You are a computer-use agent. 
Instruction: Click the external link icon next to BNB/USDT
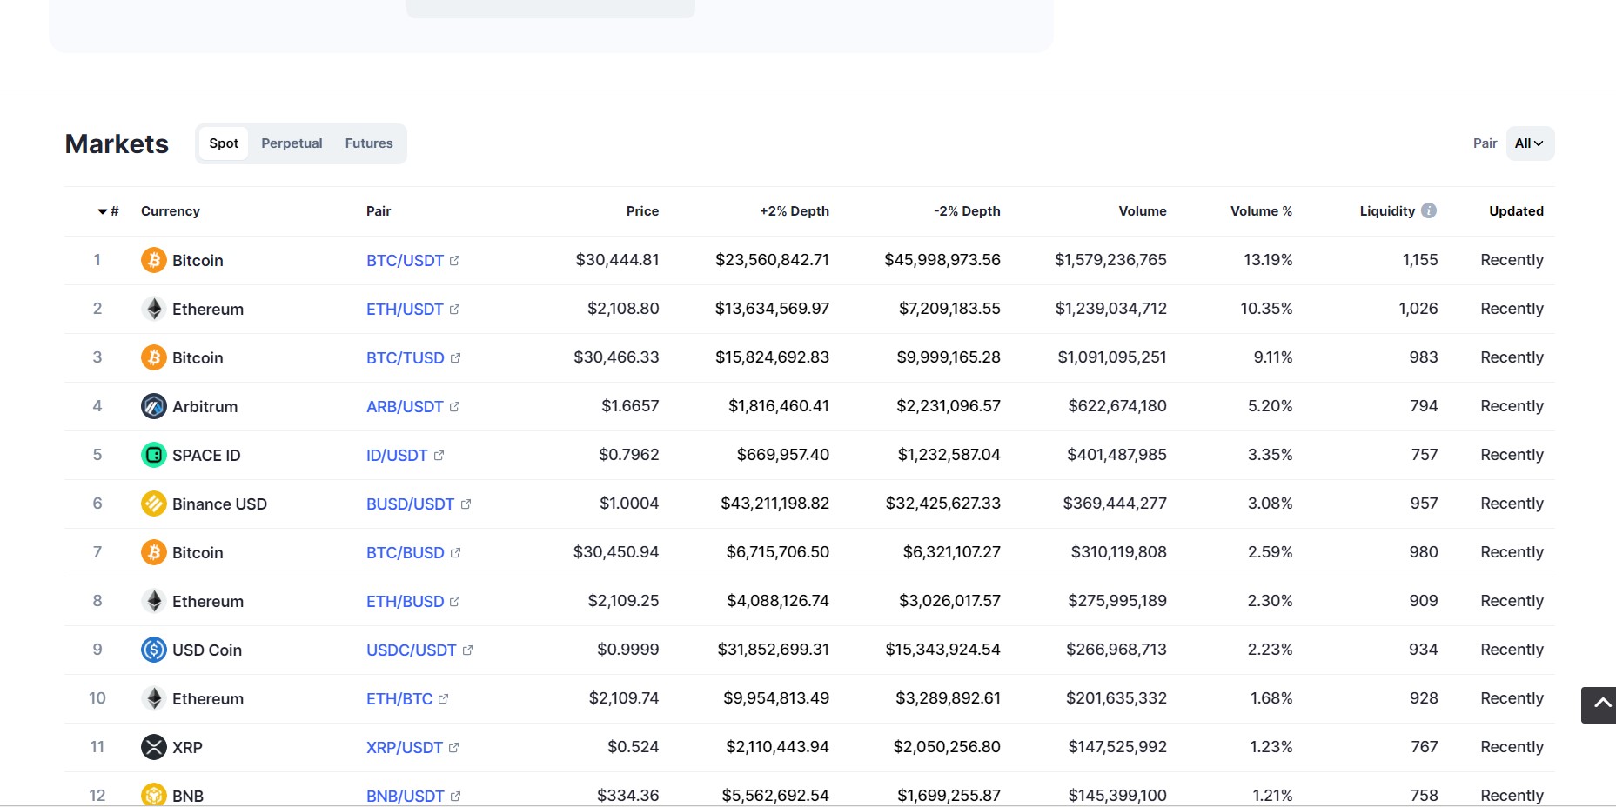coord(455,796)
